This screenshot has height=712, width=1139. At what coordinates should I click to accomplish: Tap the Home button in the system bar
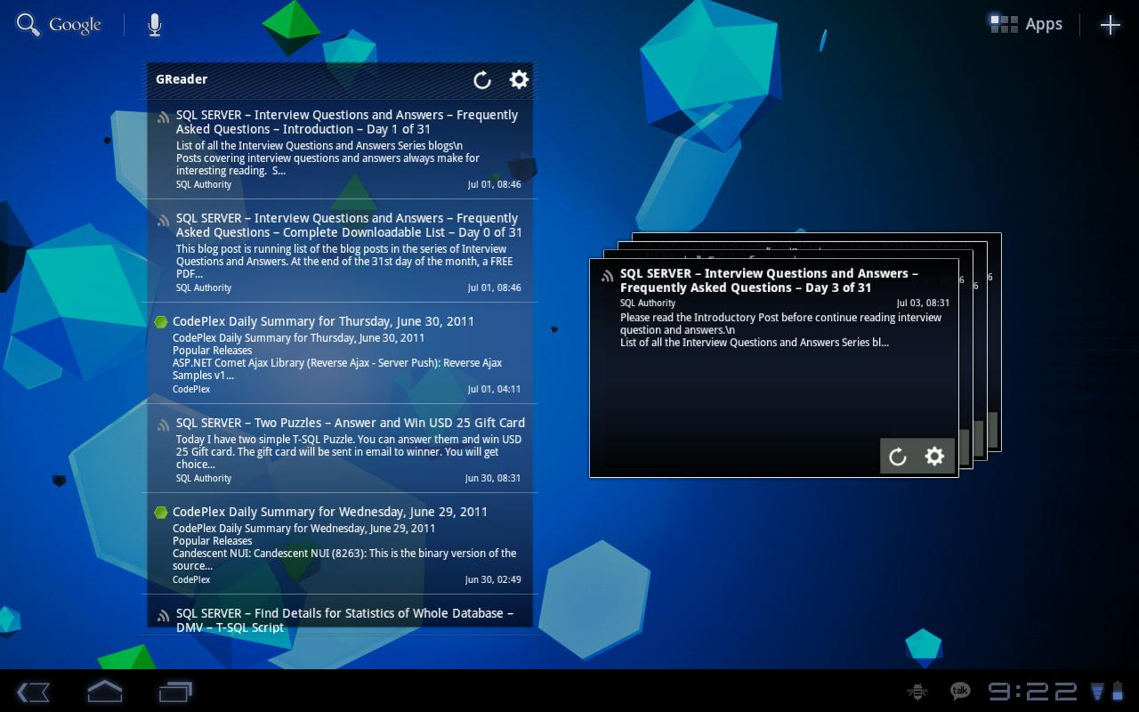click(104, 692)
